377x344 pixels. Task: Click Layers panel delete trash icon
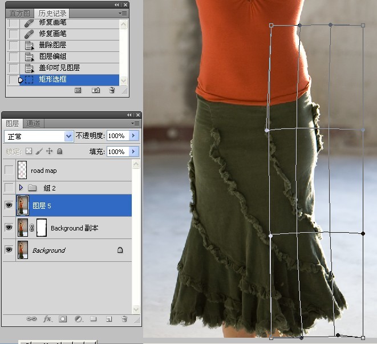tap(124, 319)
